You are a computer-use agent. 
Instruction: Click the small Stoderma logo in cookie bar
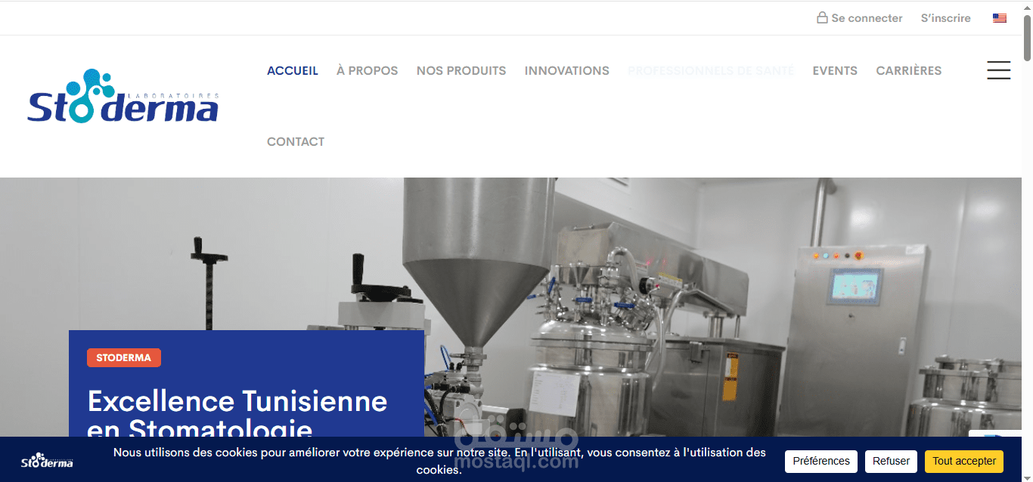[x=47, y=460]
